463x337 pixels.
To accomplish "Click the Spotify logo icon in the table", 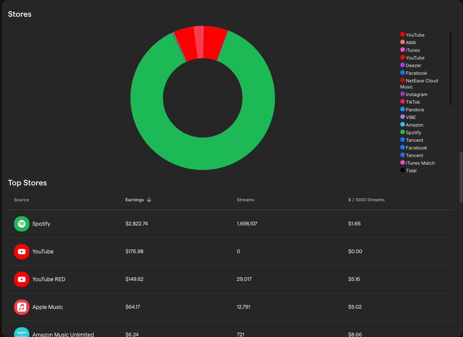I will (22, 224).
